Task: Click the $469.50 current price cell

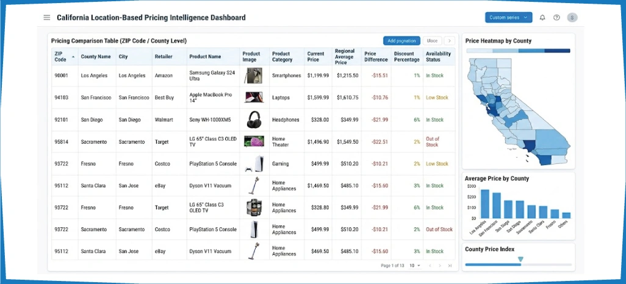Action: 318,251
